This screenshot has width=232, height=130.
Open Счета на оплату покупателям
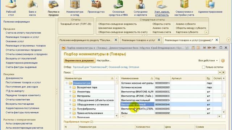click(x=23, y=33)
